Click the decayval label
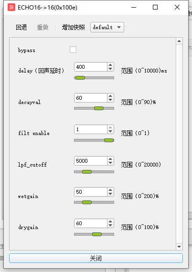The image size is (192, 272). point(30,102)
